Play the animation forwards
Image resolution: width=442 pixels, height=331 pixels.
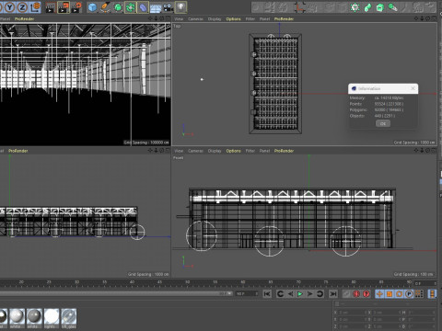coord(300,294)
